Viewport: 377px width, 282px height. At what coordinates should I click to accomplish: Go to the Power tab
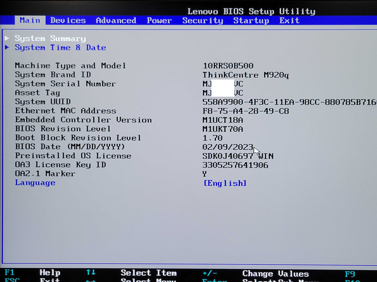(159, 21)
